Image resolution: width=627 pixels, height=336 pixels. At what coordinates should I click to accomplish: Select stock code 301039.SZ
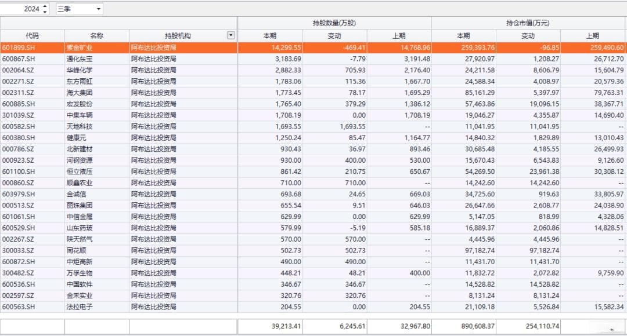(33, 115)
